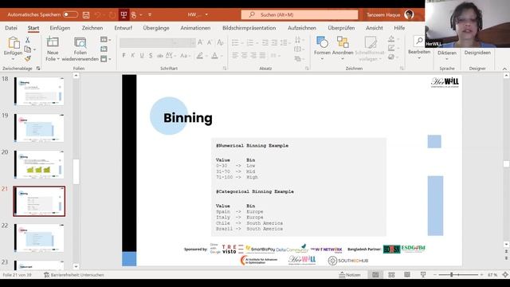This screenshot has width=510, height=287.
Task: Click Tanzeem Haque account name
Action: (383, 14)
